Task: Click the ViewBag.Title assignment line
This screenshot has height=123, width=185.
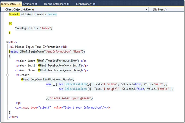Action: (x=34, y=28)
